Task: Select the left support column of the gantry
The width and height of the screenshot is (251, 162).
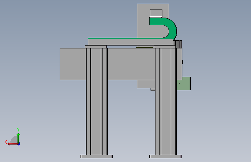Action: [96, 101]
